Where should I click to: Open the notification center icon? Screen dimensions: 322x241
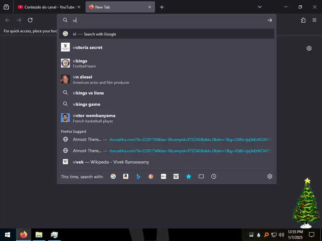(312, 235)
